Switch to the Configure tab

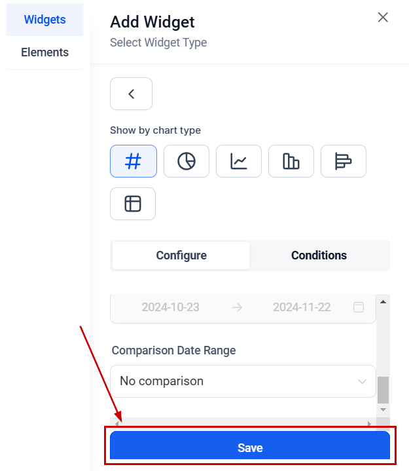point(181,255)
